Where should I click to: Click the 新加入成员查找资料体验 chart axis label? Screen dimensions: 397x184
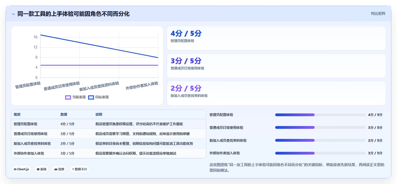coord(99,86)
